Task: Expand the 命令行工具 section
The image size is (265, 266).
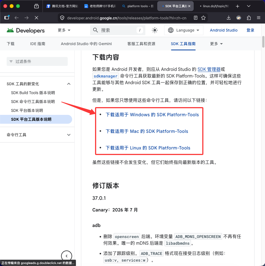Action: pyautogui.click(x=69, y=135)
